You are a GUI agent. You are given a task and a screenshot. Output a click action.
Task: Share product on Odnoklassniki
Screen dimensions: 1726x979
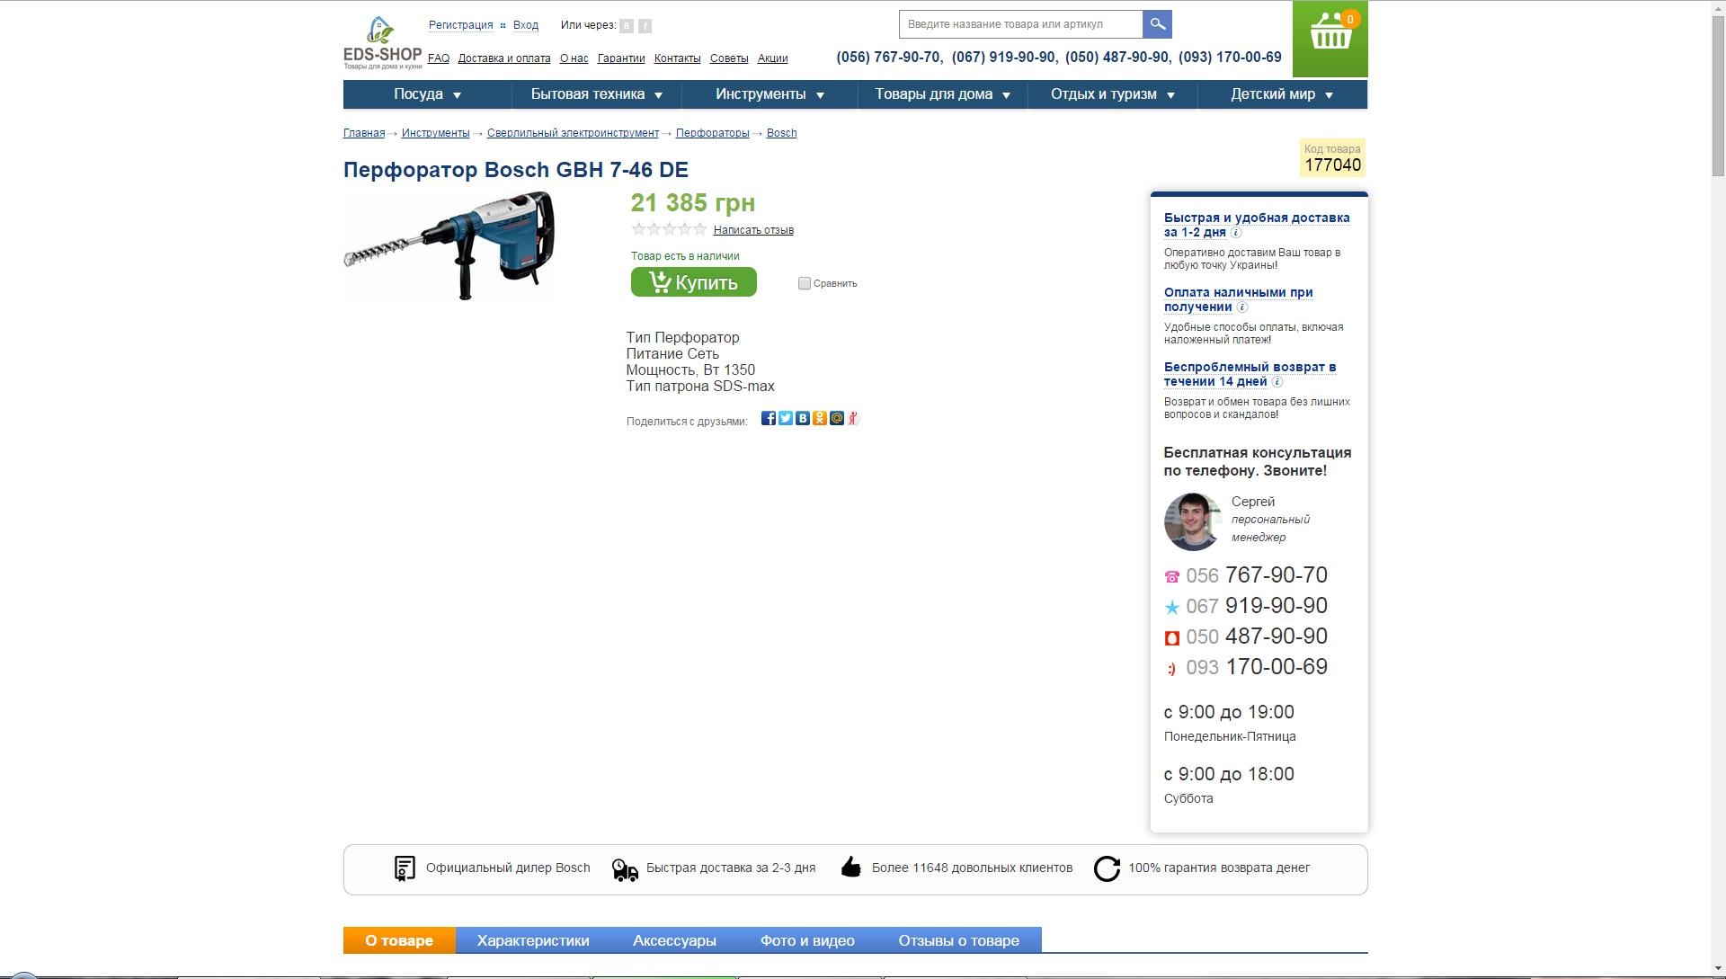point(820,418)
